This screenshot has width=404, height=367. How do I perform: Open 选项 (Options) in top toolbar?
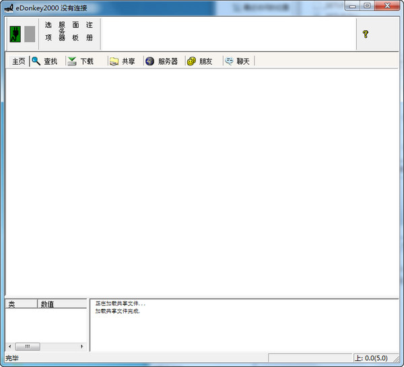pyautogui.click(x=48, y=31)
